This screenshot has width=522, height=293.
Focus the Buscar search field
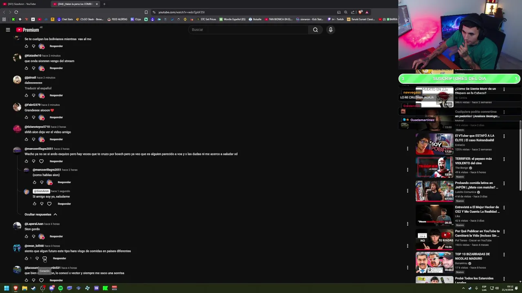pos(249,30)
